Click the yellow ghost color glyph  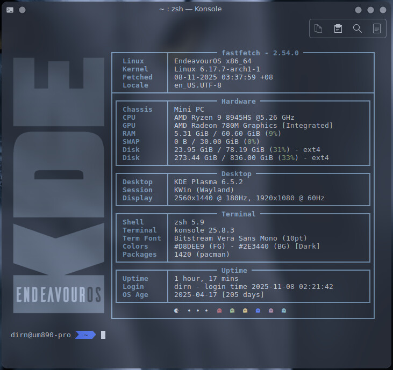(x=245, y=310)
